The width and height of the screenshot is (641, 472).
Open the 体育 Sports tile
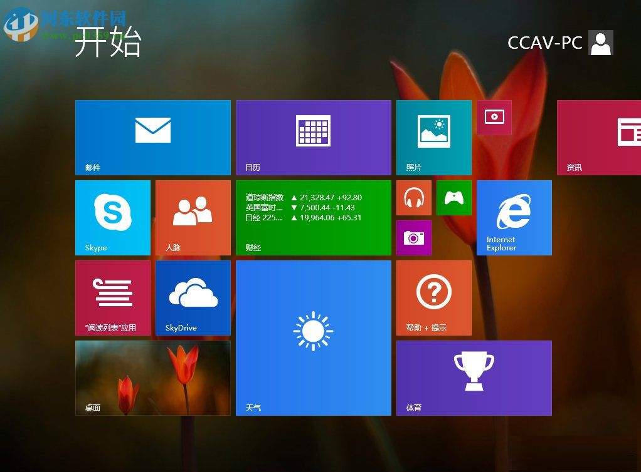point(474,377)
